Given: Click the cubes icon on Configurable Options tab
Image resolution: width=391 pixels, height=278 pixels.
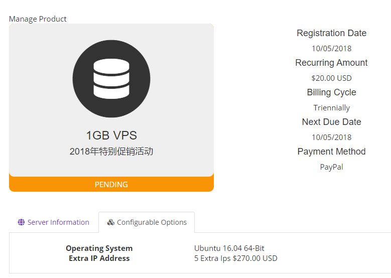Looking at the screenshot, I should tap(111, 222).
